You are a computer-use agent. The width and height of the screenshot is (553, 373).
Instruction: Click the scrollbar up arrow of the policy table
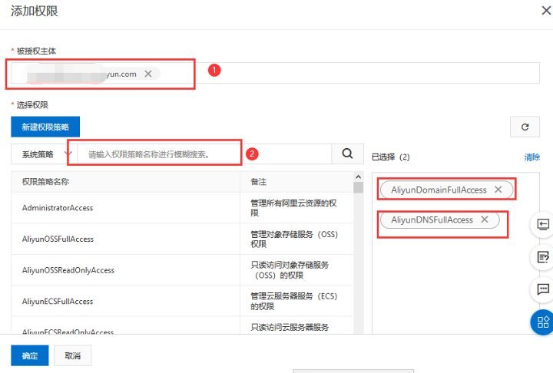tap(359, 177)
